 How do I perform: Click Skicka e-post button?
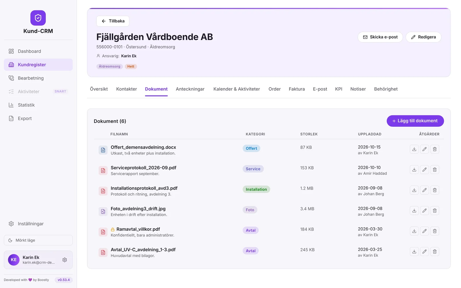coord(380,37)
